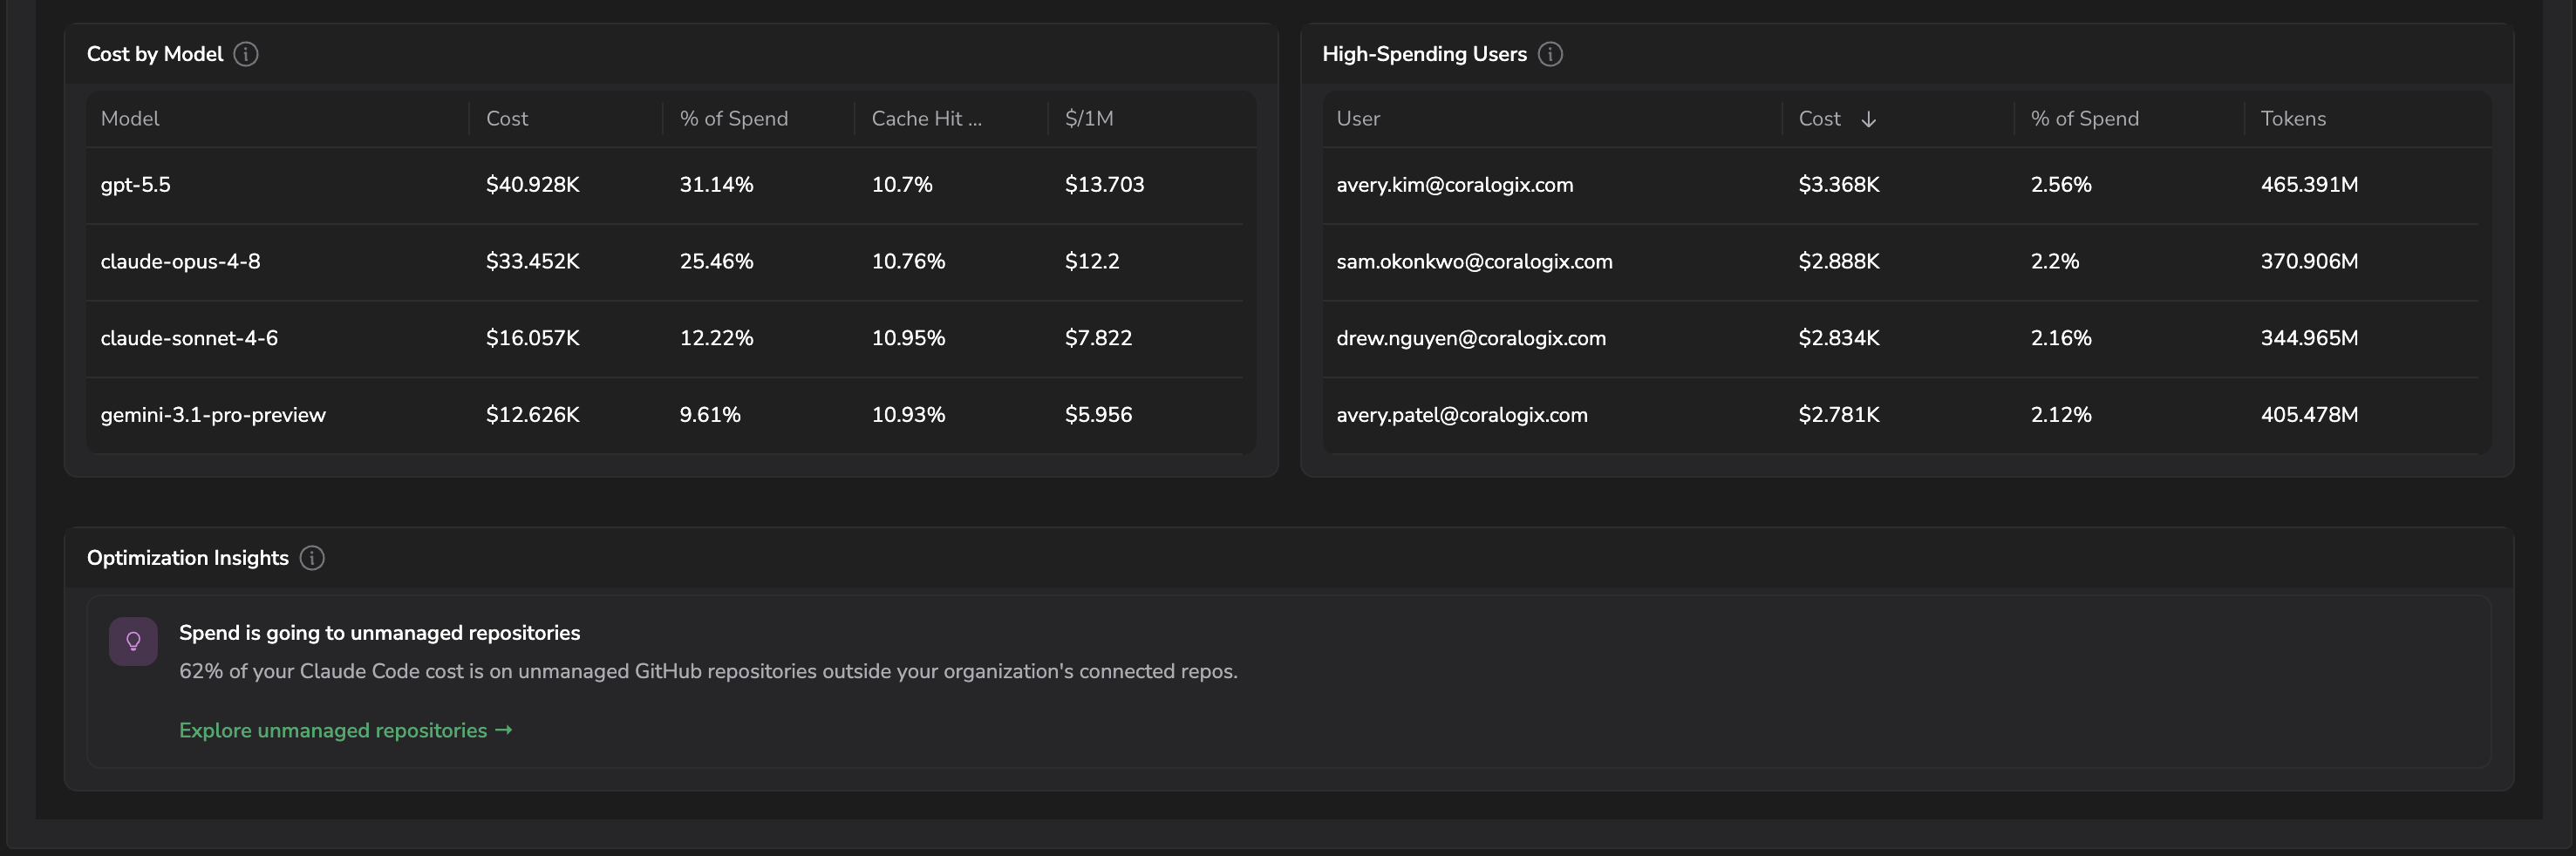Click the $5.956 per 1M value
2576x856 pixels.
tap(1098, 415)
